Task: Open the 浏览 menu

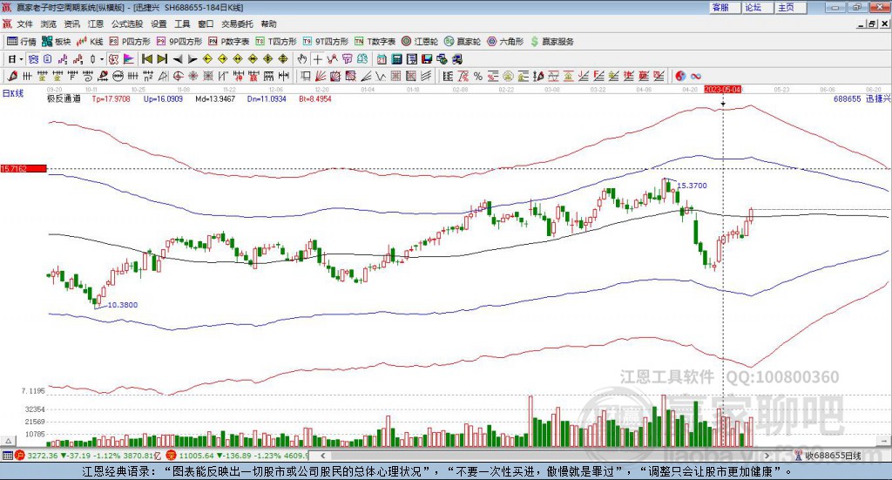Action: point(49,24)
